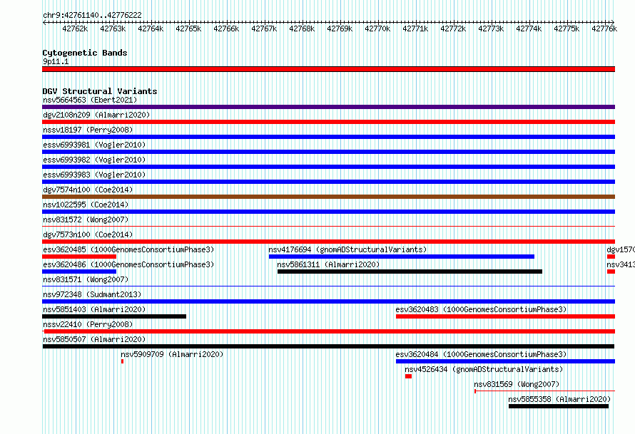
Task: Open nssv22410 (Perry2008) variant label
Action: [88, 324]
